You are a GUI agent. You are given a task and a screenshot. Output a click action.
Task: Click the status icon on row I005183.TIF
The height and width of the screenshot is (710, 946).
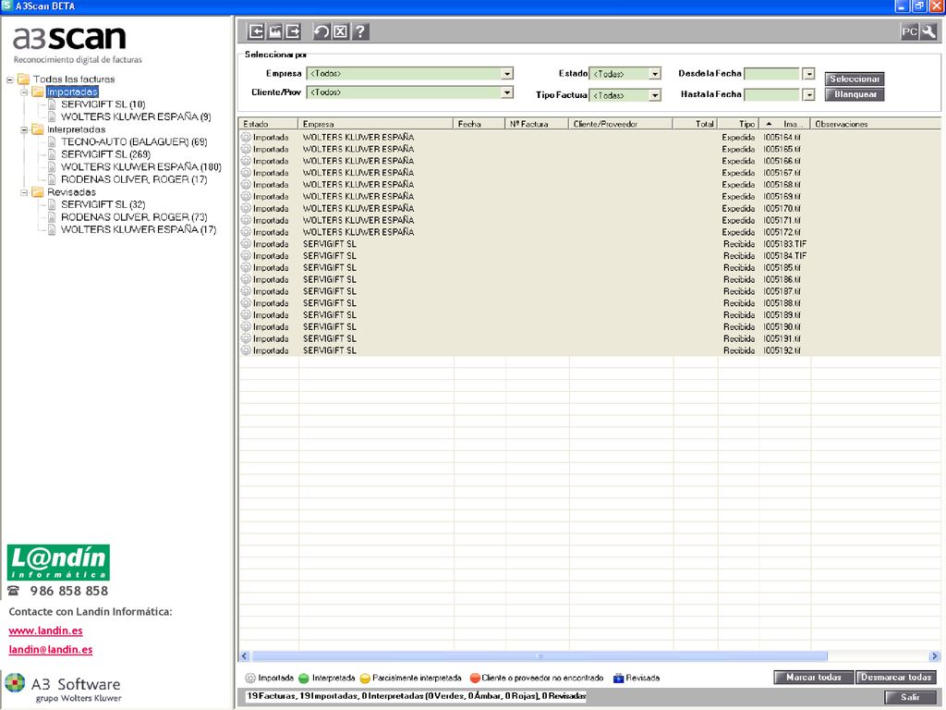click(246, 244)
